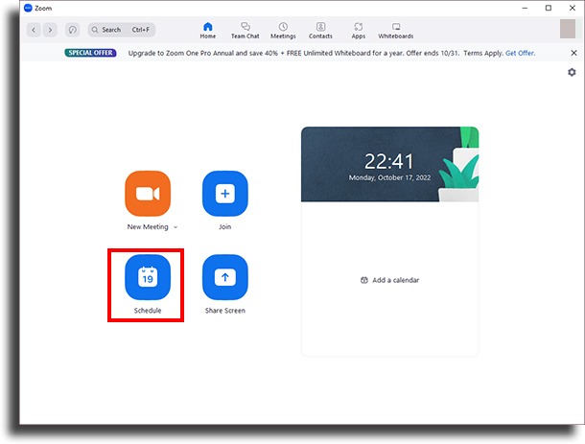Image resolution: width=585 pixels, height=444 pixels.
Task: Open the history clock icon
Action: [72, 30]
